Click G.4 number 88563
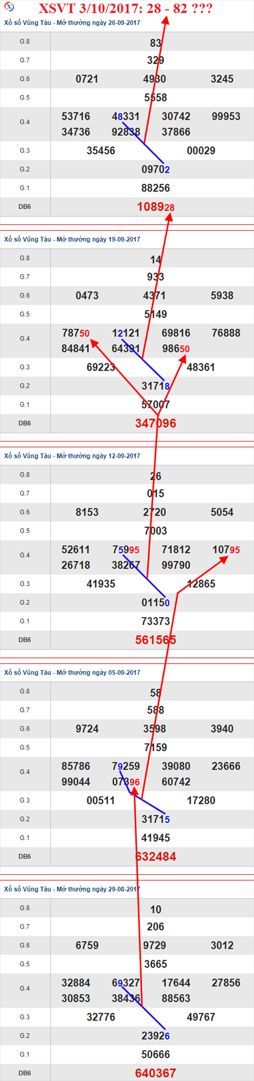254x1081 pixels. point(176,998)
